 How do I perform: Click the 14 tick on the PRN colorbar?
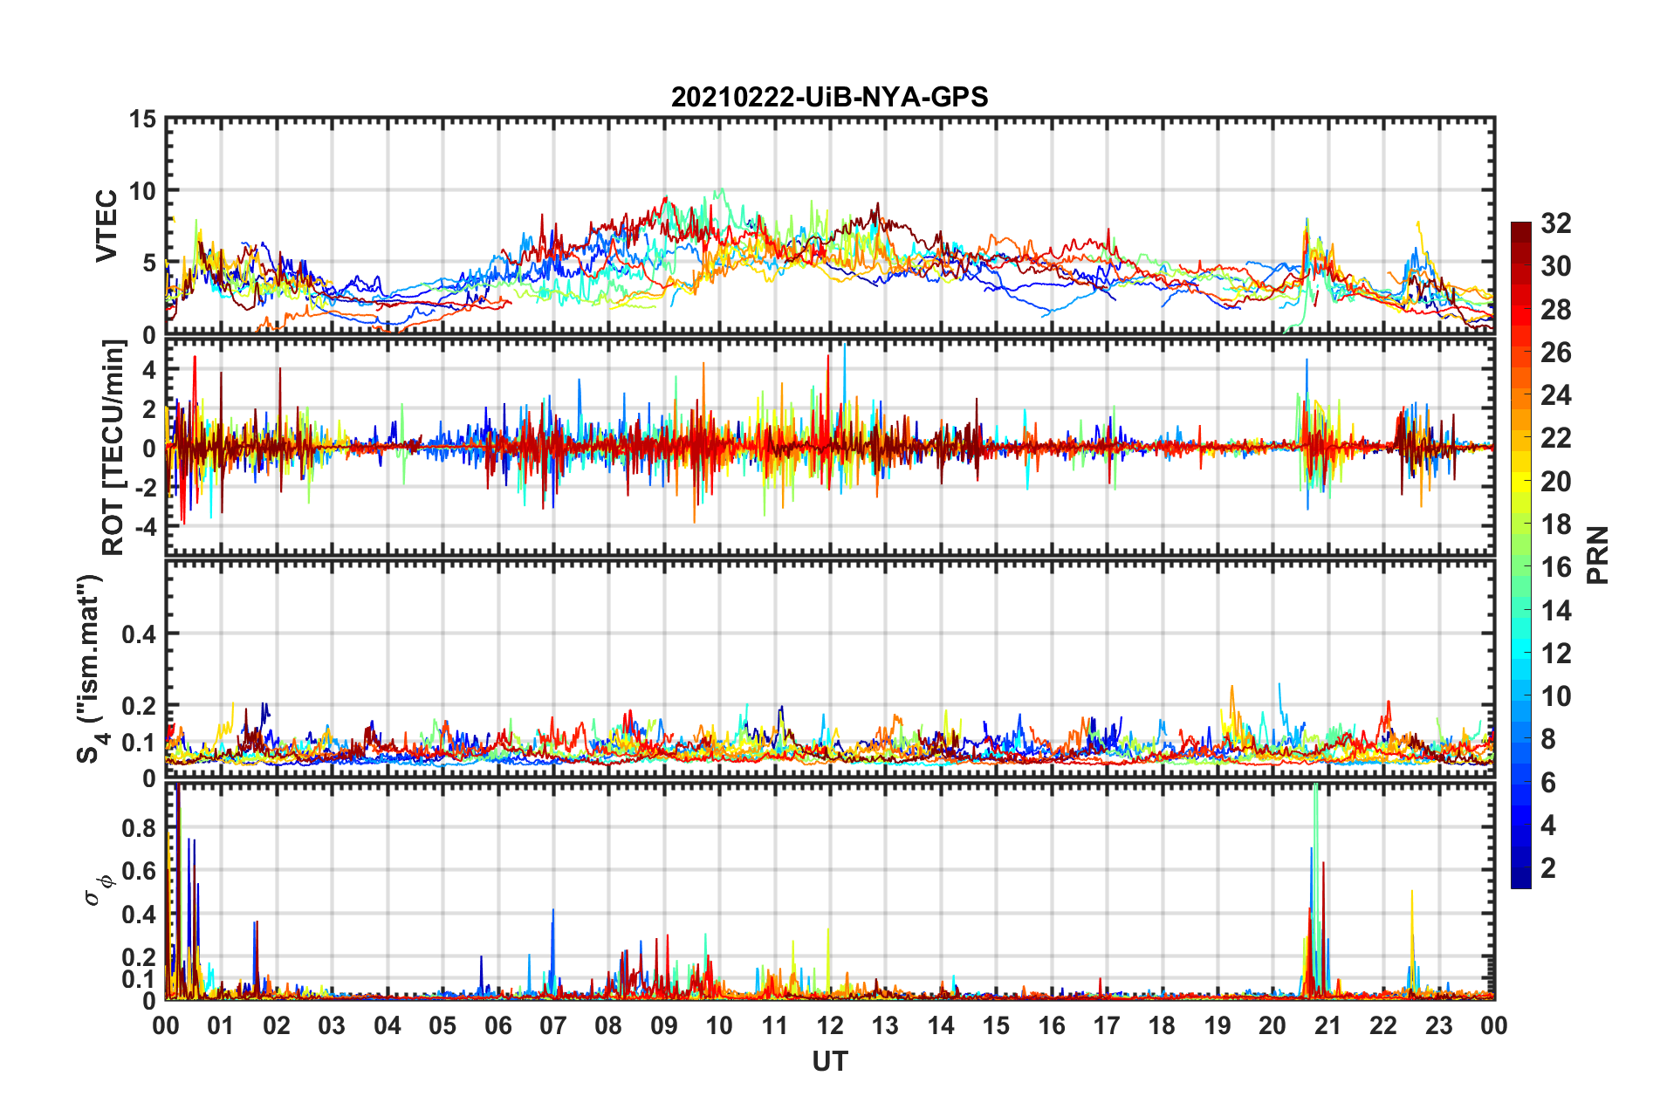pos(1556,611)
